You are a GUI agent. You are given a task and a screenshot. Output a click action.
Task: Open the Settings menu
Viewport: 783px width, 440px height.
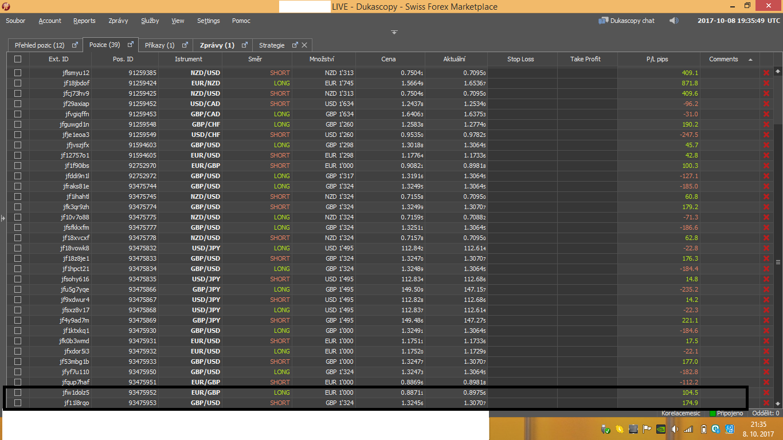[x=208, y=21]
